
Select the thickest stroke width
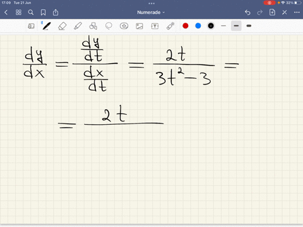click(x=249, y=26)
